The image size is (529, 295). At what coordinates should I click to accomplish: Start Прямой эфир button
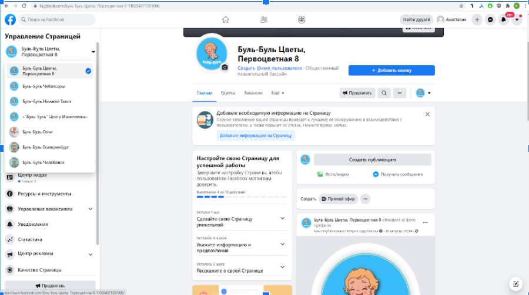click(338, 199)
